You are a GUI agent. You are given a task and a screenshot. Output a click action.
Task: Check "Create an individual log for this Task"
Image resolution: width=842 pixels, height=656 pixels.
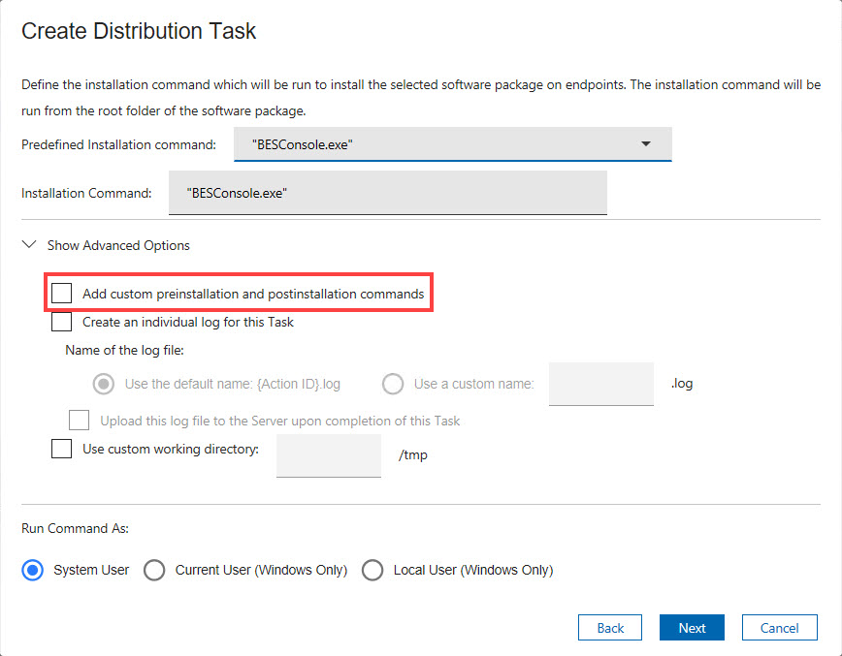[61, 321]
